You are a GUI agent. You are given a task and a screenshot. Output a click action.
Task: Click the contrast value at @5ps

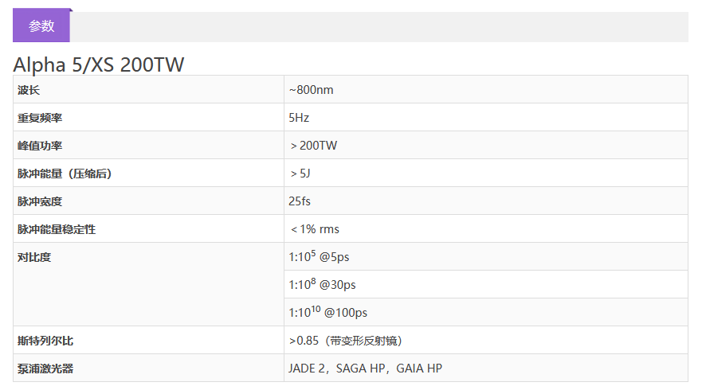click(319, 257)
